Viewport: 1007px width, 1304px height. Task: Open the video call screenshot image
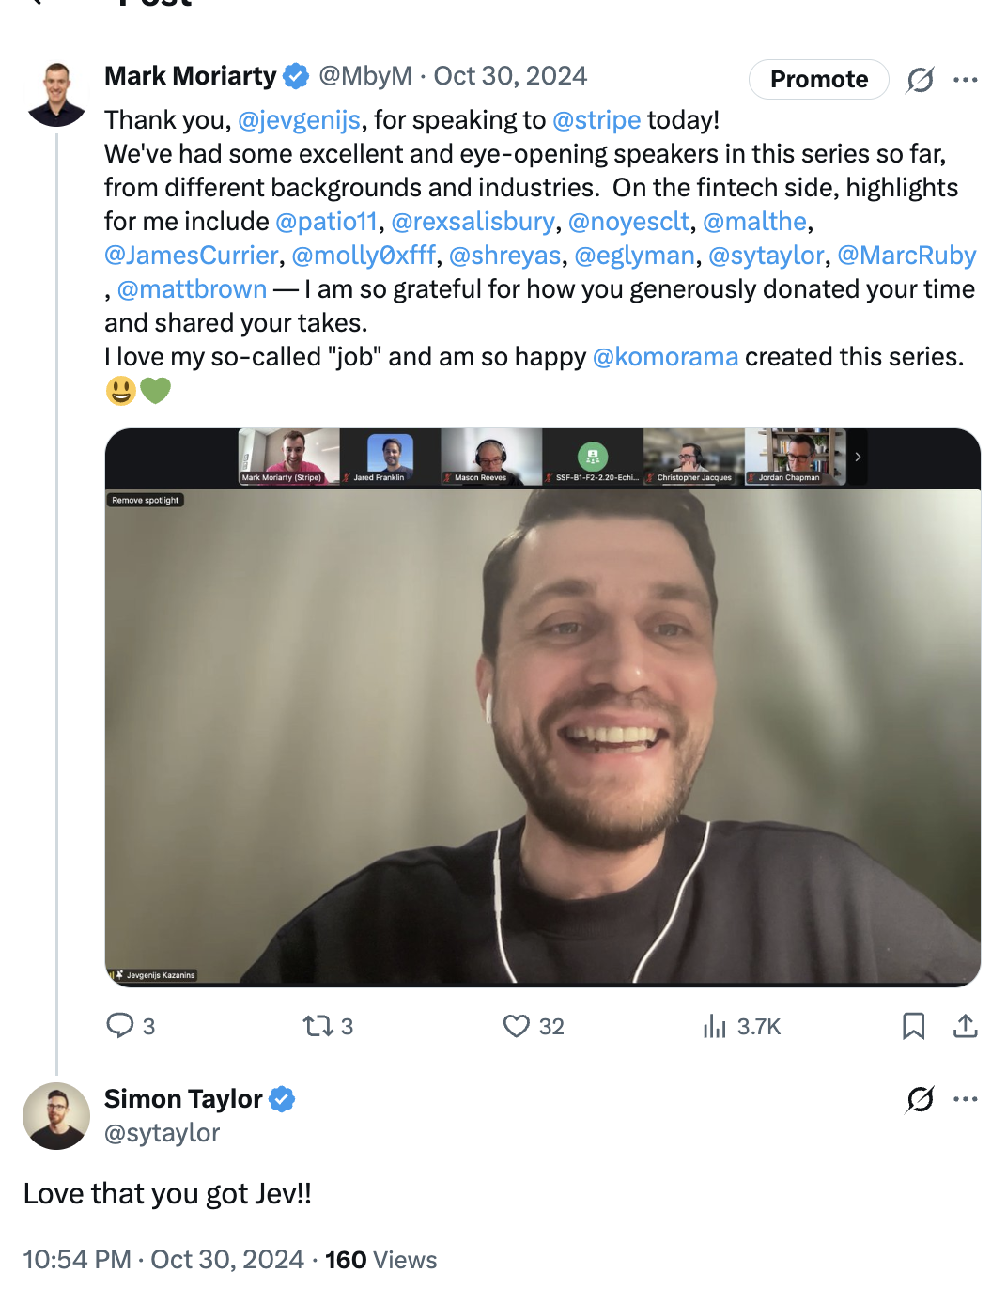(x=543, y=733)
